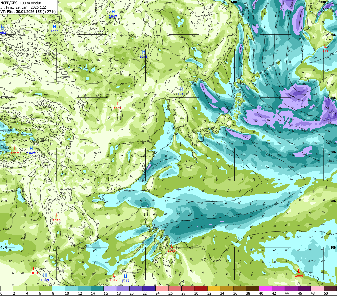The image size is (337, 296).
Task: Click the maroon swatch after 60
Action: [330, 288]
